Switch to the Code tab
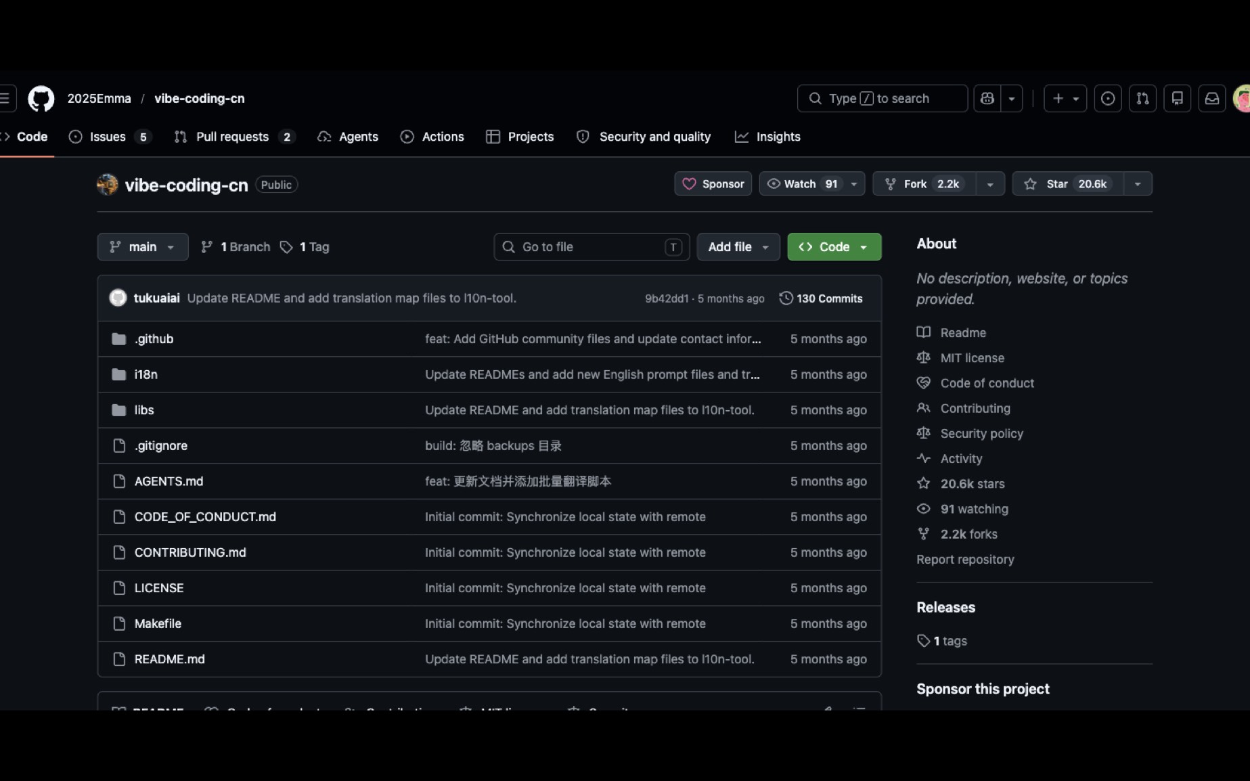The height and width of the screenshot is (781, 1250). [x=27, y=137]
